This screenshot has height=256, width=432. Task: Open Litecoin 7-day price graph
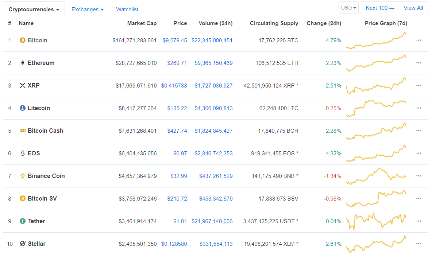(x=376, y=108)
